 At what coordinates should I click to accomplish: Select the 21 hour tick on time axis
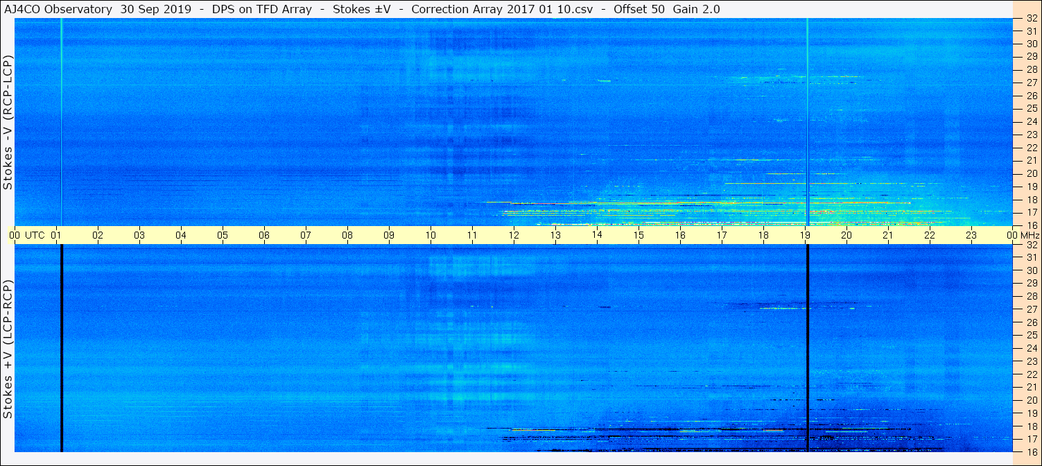(x=889, y=236)
